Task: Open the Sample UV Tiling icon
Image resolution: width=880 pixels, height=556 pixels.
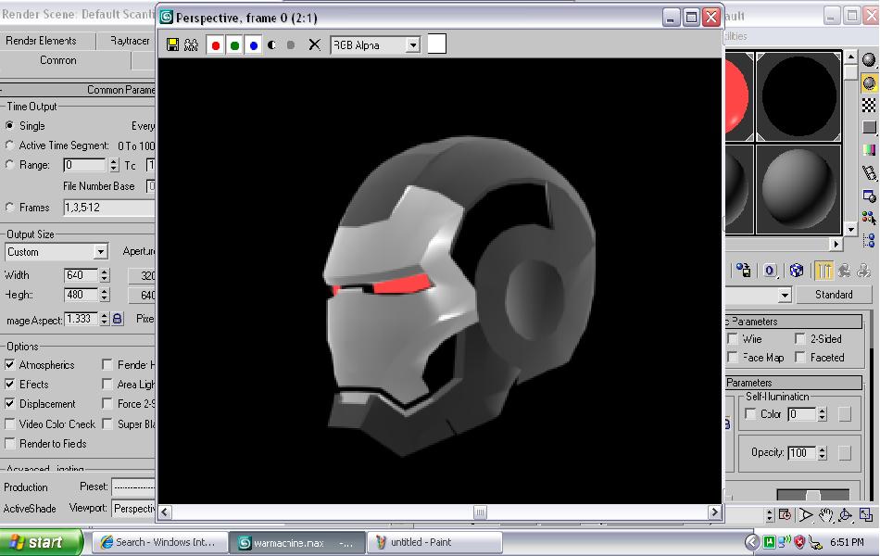Action: coord(869,128)
